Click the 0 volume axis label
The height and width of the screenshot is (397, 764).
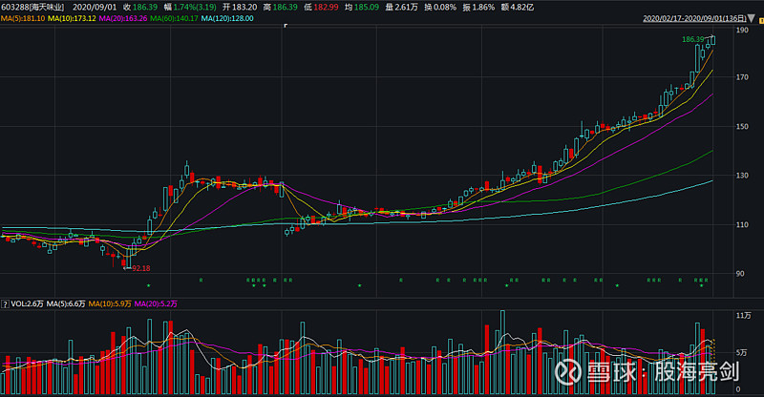click(737, 389)
